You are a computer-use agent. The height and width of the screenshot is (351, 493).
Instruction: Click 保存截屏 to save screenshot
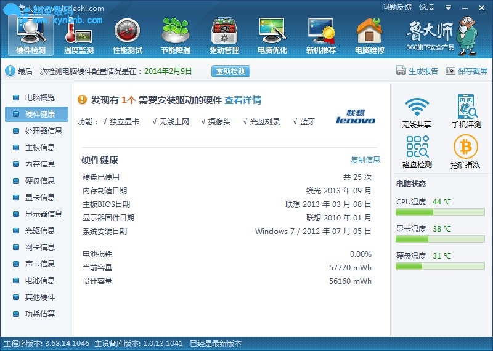467,71
